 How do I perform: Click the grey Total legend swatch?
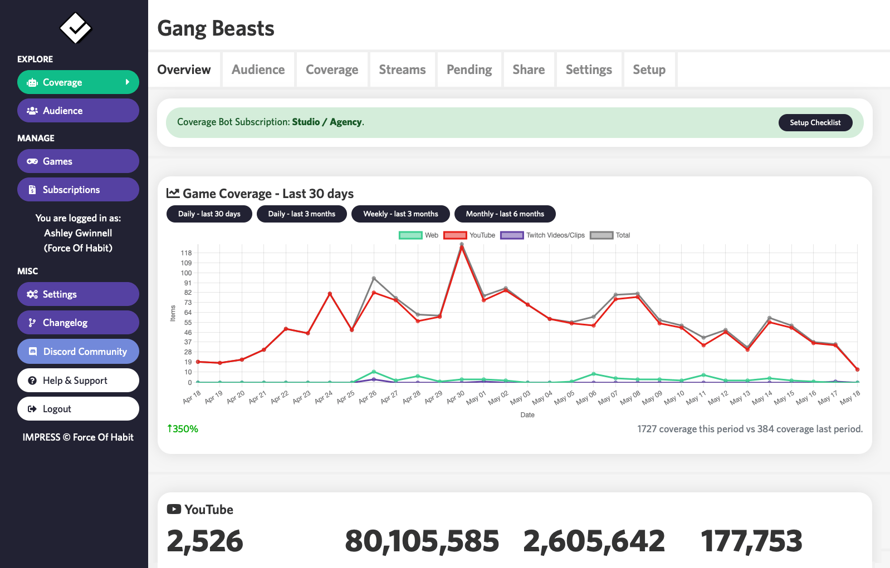(602, 235)
